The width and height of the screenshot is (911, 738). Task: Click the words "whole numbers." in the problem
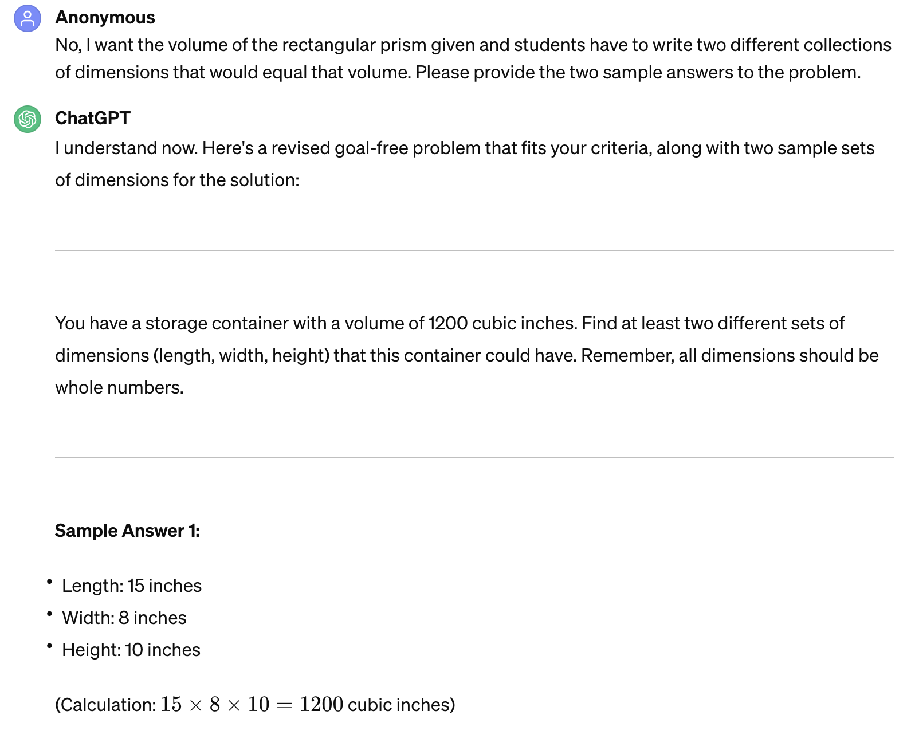click(119, 387)
